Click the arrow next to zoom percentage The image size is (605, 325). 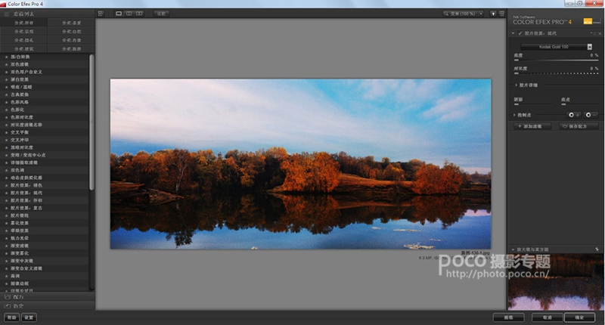click(481, 14)
